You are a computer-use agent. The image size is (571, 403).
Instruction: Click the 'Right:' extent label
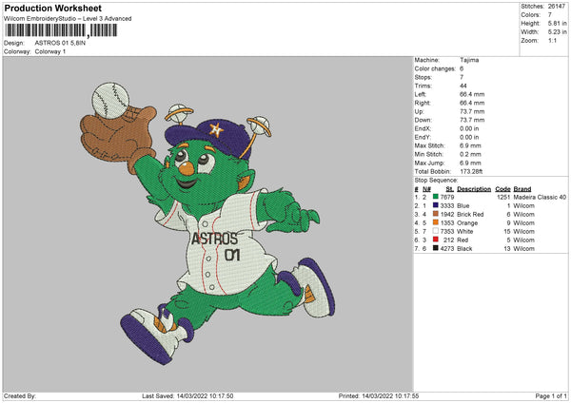[423, 103]
